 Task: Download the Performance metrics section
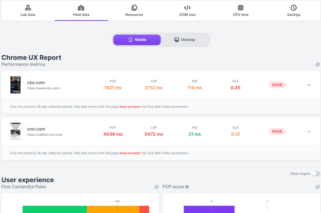(x=317, y=64)
